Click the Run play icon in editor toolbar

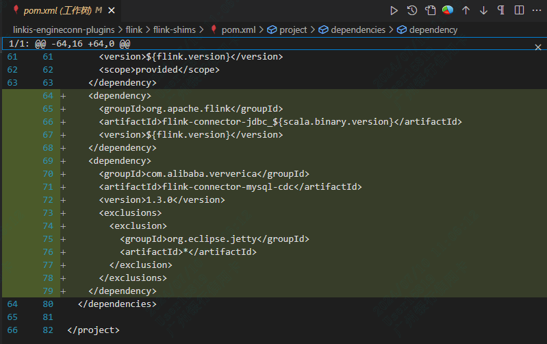394,10
